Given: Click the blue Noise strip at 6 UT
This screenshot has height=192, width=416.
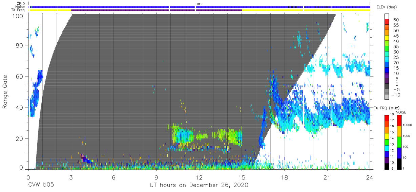Looking at the screenshot, I should [x=113, y=7].
